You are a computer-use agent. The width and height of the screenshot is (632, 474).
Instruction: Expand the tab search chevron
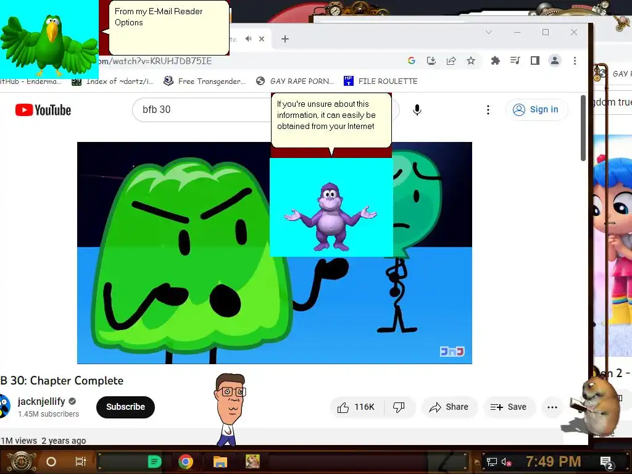pos(489,32)
